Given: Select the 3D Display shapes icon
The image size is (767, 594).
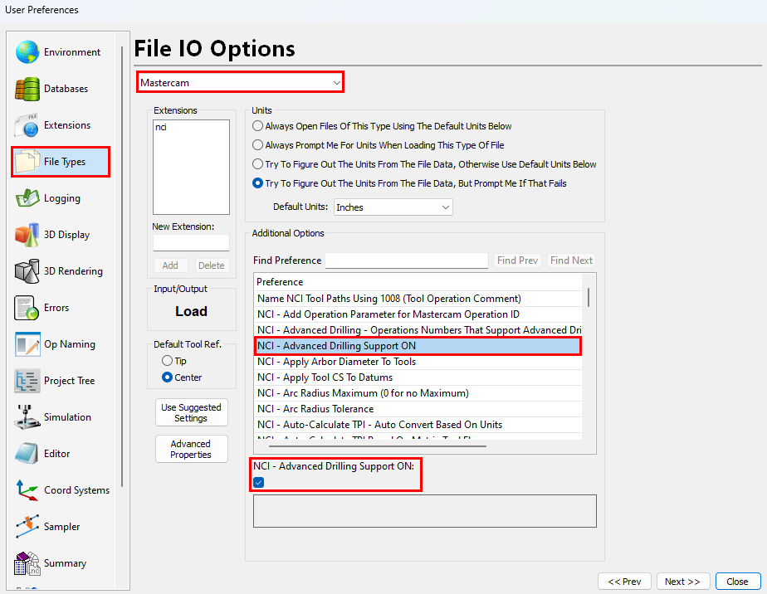Looking at the screenshot, I should (27, 235).
